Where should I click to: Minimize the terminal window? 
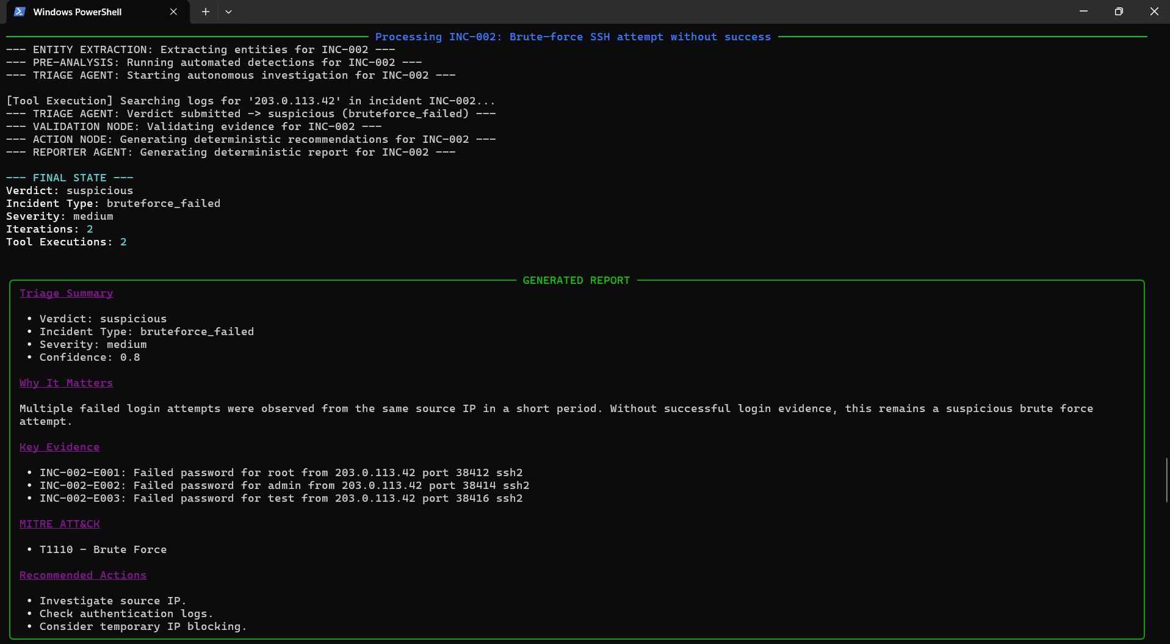1083,11
